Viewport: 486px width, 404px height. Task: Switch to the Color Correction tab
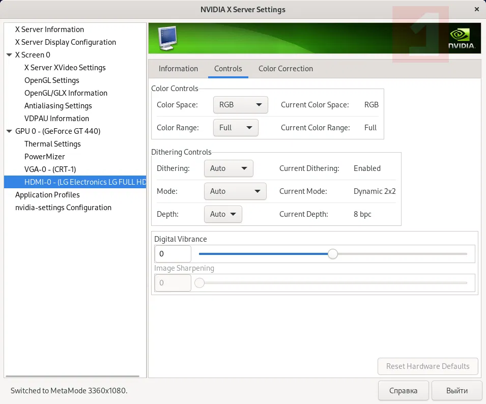[x=286, y=69]
